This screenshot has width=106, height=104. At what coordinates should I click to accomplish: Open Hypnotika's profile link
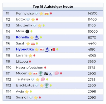pos(25,49)
